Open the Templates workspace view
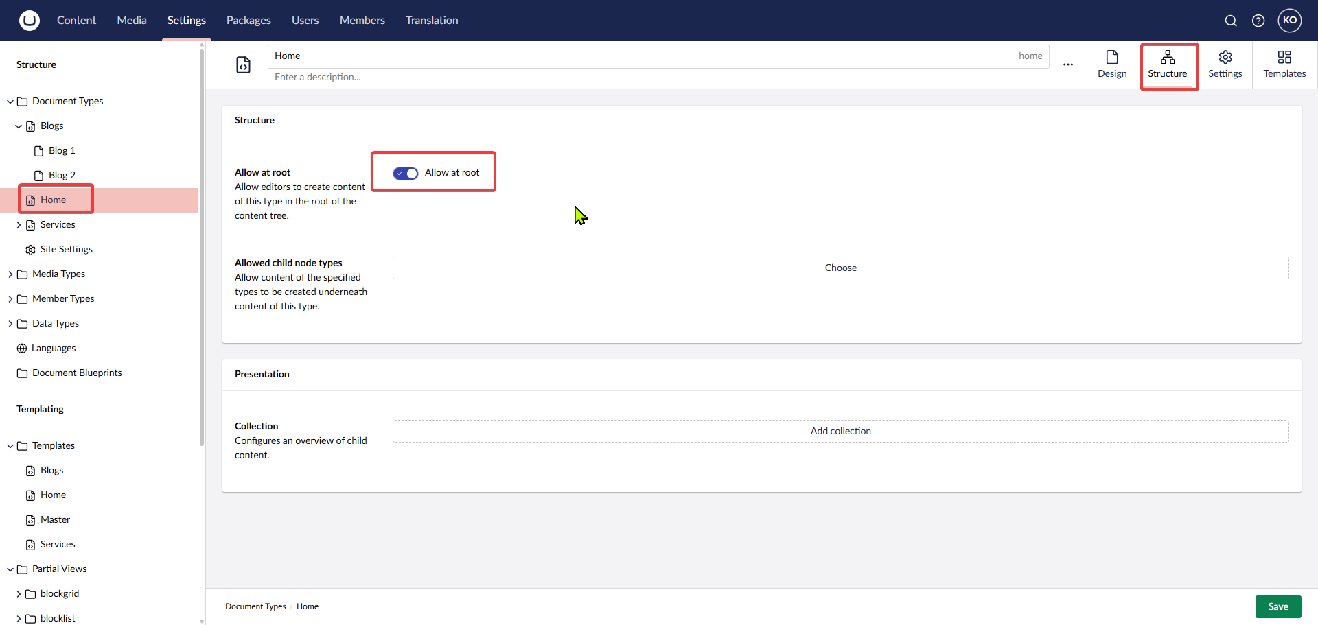The height and width of the screenshot is (625, 1318). click(x=1284, y=65)
